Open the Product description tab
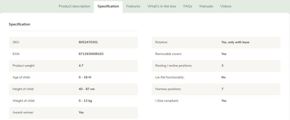 pos(74,6)
